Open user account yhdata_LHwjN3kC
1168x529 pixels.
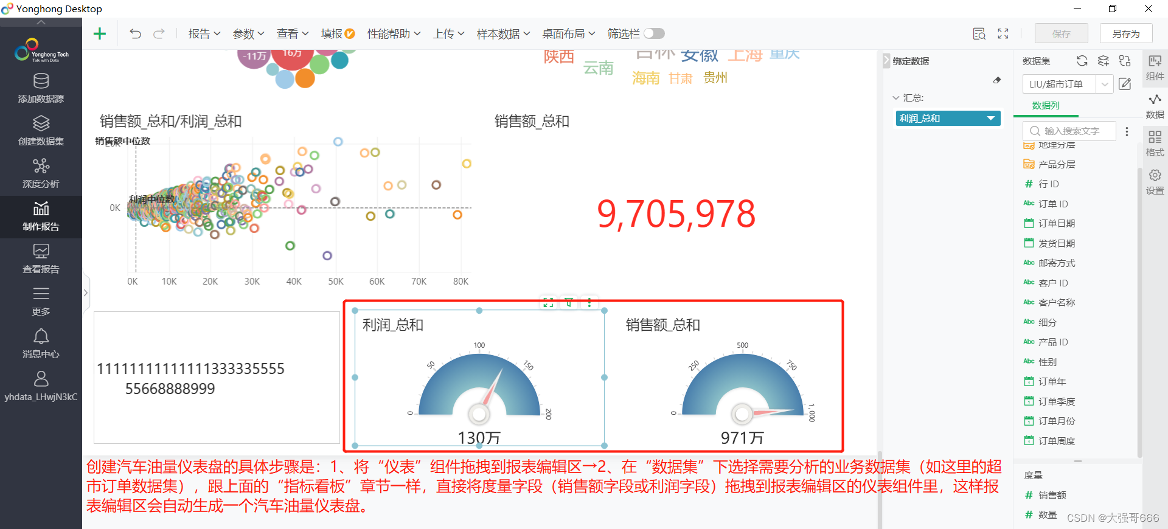[x=41, y=387]
